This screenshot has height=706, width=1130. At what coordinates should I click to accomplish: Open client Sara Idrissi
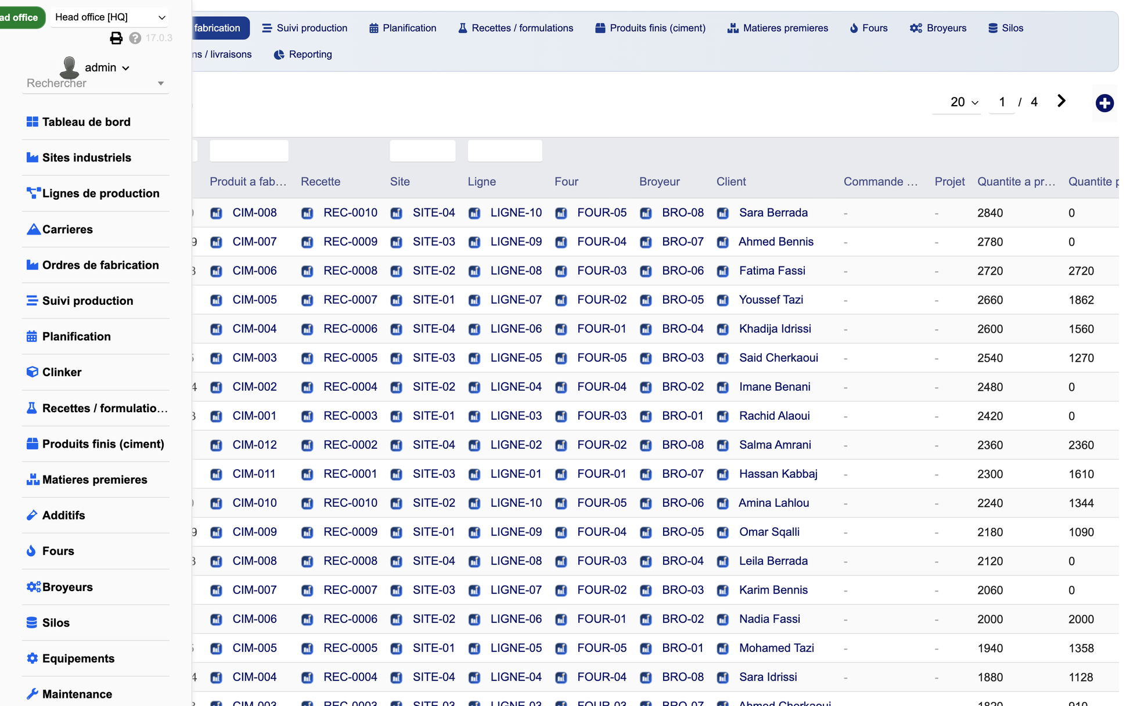[768, 677]
